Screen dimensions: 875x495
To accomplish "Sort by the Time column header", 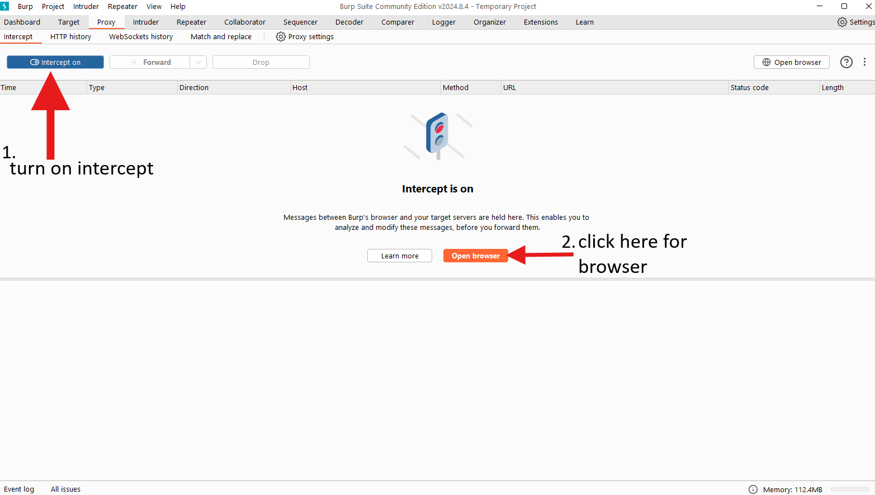I will [x=43, y=87].
